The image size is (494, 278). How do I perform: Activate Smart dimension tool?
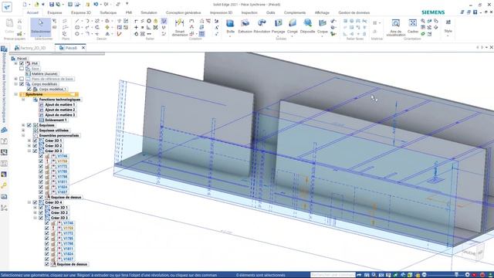pyautogui.click(x=179, y=27)
